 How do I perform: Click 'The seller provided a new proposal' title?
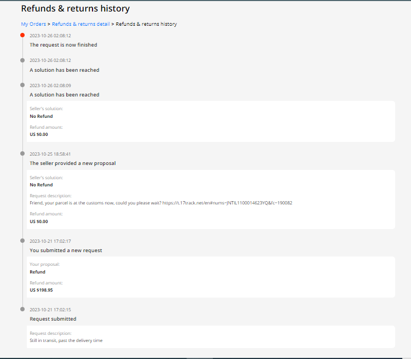[72, 163]
